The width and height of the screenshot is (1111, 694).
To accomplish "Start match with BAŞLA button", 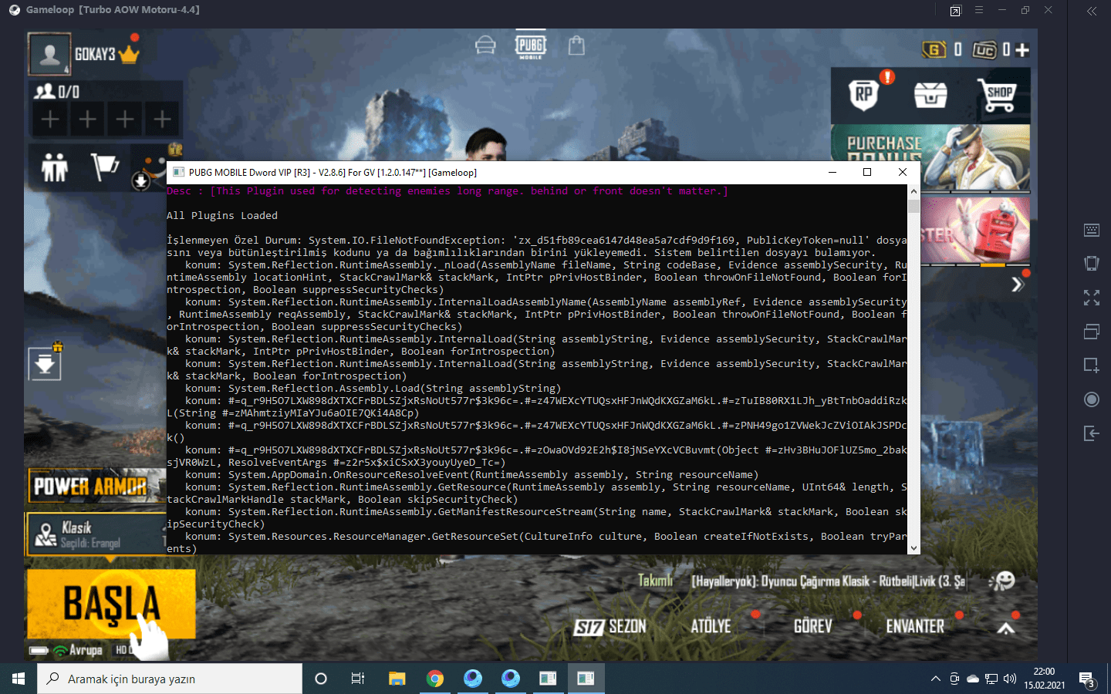I will pyautogui.click(x=111, y=604).
